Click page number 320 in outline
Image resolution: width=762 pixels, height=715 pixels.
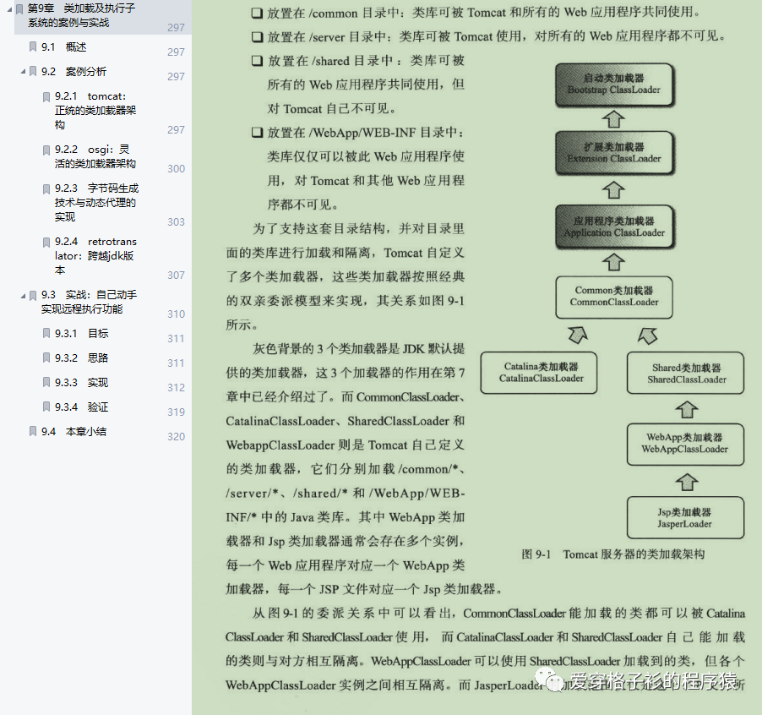[176, 436]
